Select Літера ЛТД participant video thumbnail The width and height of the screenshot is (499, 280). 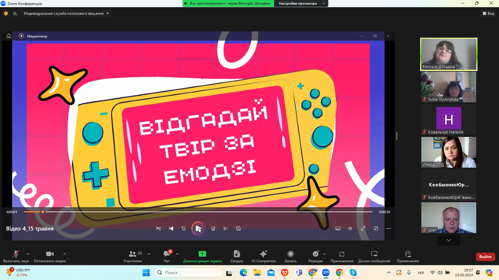tap(448, 152)
